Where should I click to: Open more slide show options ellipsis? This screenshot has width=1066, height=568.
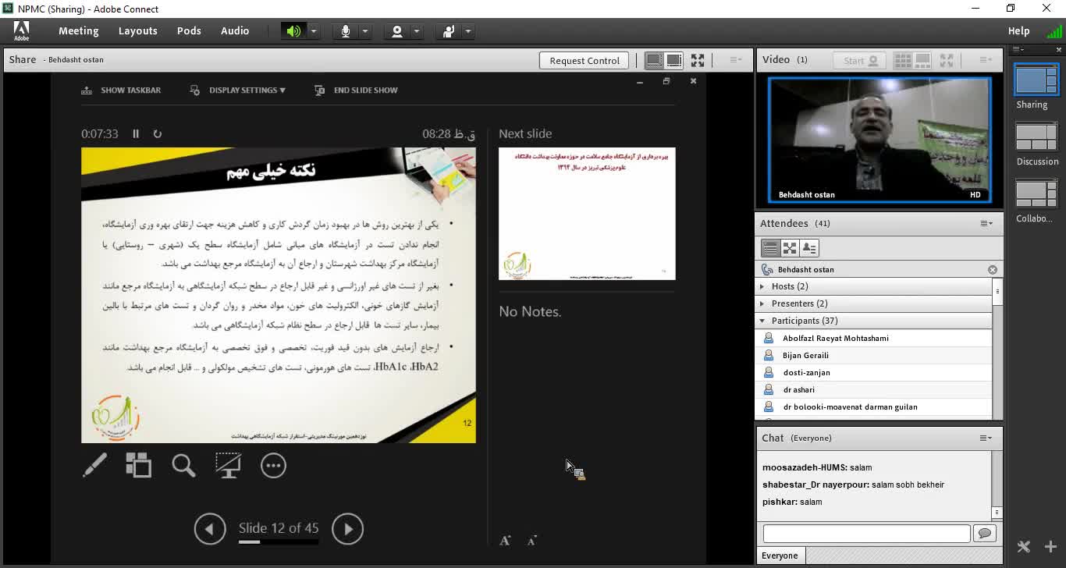click(x=273, y=466)
